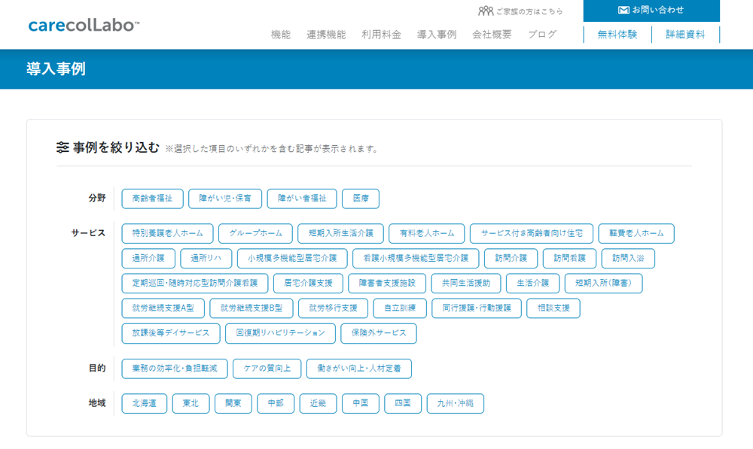Filter by 働きがい向上・人材定着 purpose
Viewport: 753px width, 449px height.
359,369
